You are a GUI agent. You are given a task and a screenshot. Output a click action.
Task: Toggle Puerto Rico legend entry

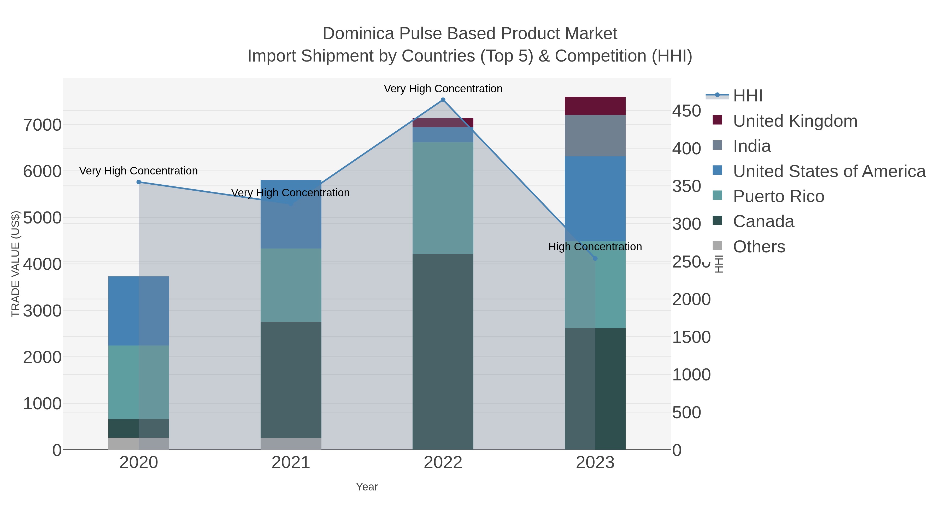768,196
